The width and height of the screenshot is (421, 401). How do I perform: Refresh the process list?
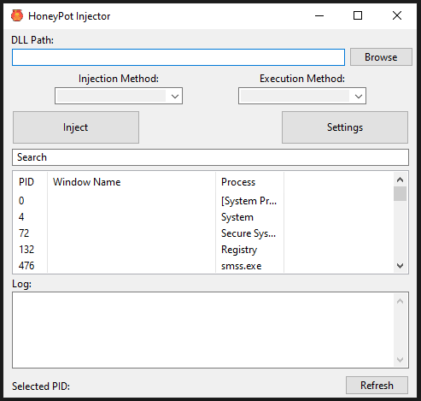tap(377, 386)
